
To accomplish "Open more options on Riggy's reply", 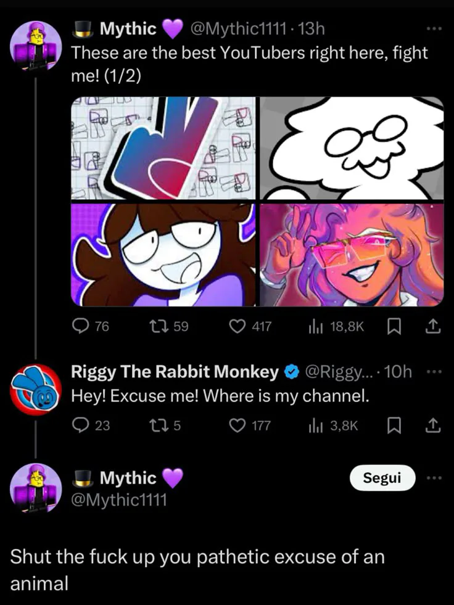I will point(434,372).
